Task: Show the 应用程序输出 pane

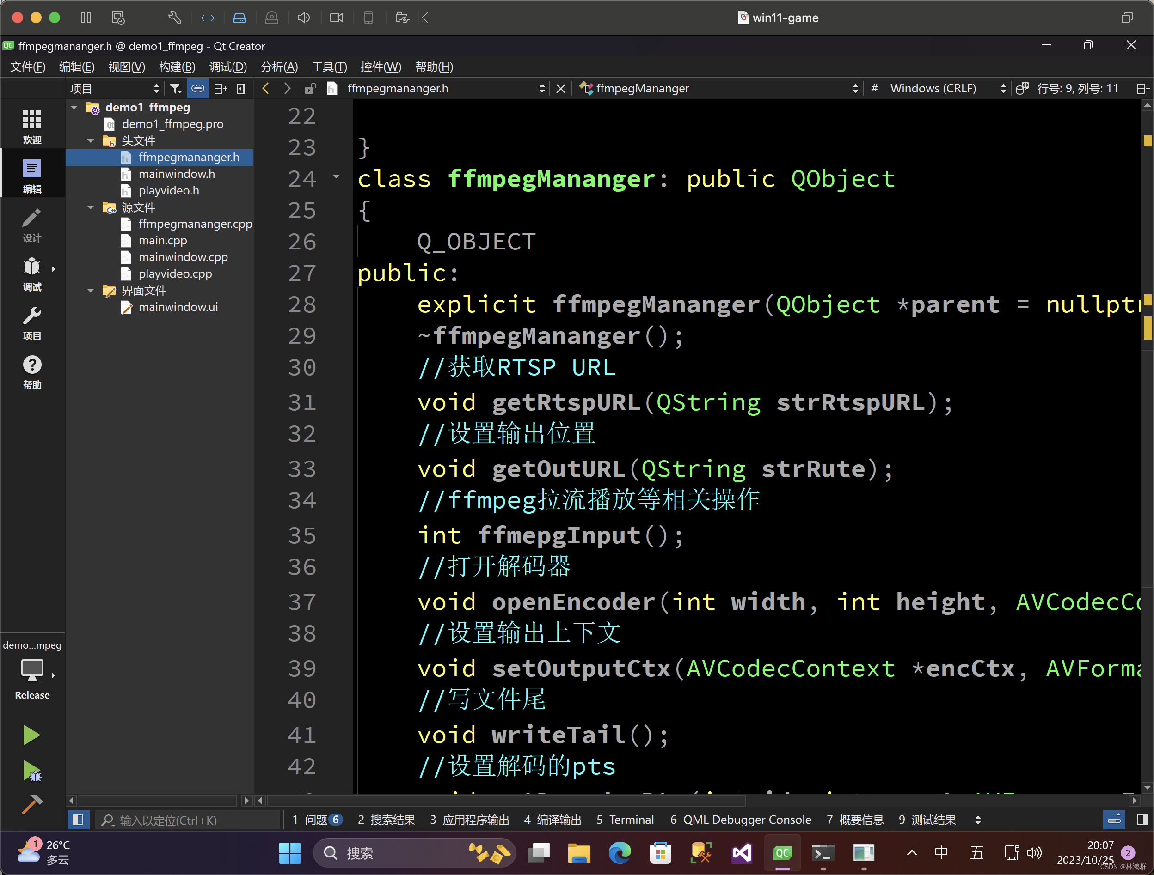Action: (x=470, y=820)
